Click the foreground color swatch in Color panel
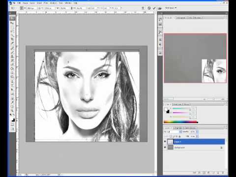Screen dimensions: 236x177 click(166, 110)
